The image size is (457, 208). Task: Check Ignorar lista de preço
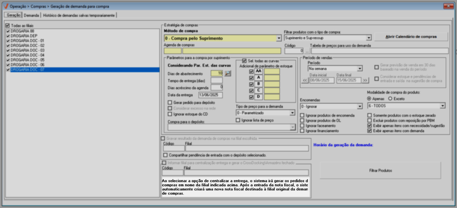(x=238, y=120)
